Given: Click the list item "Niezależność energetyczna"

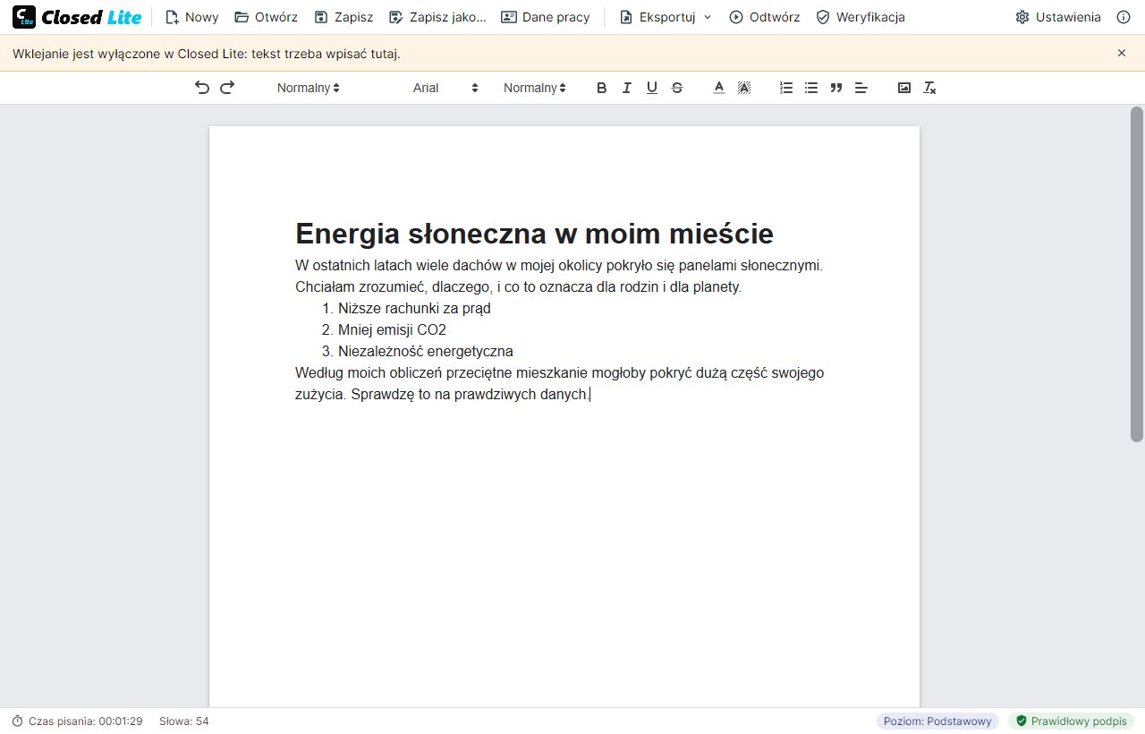Looking at the screenshot, I should (x=426, y=352).
